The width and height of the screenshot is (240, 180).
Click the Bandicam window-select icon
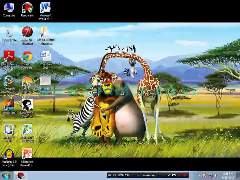point(109,175)
